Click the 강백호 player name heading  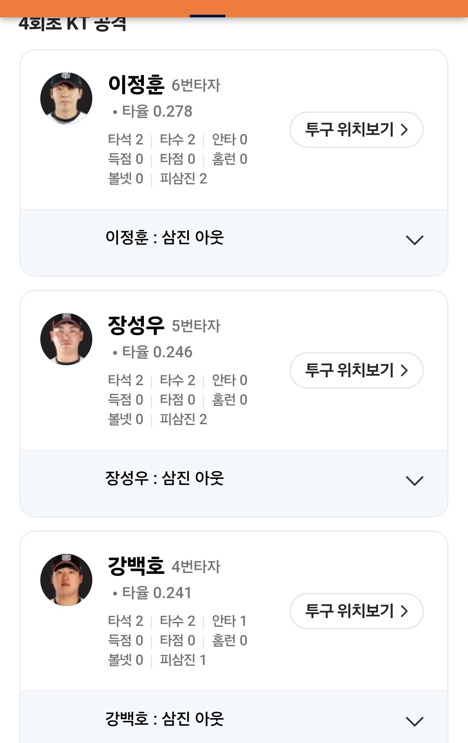(x=136, y=566)
